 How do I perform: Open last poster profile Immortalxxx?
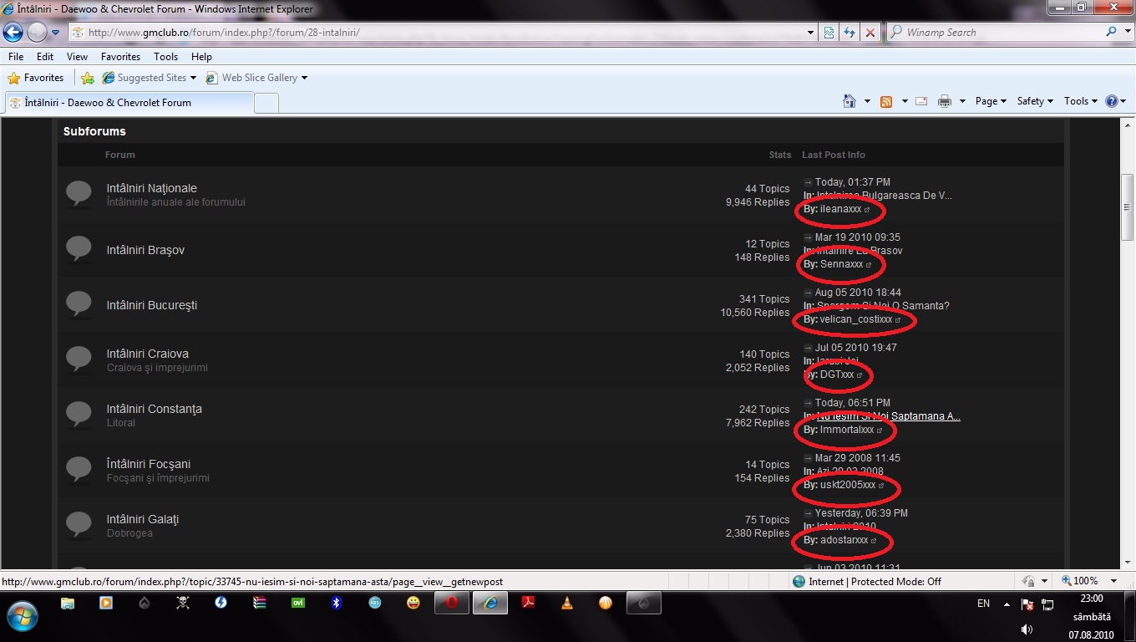(847, 430)
